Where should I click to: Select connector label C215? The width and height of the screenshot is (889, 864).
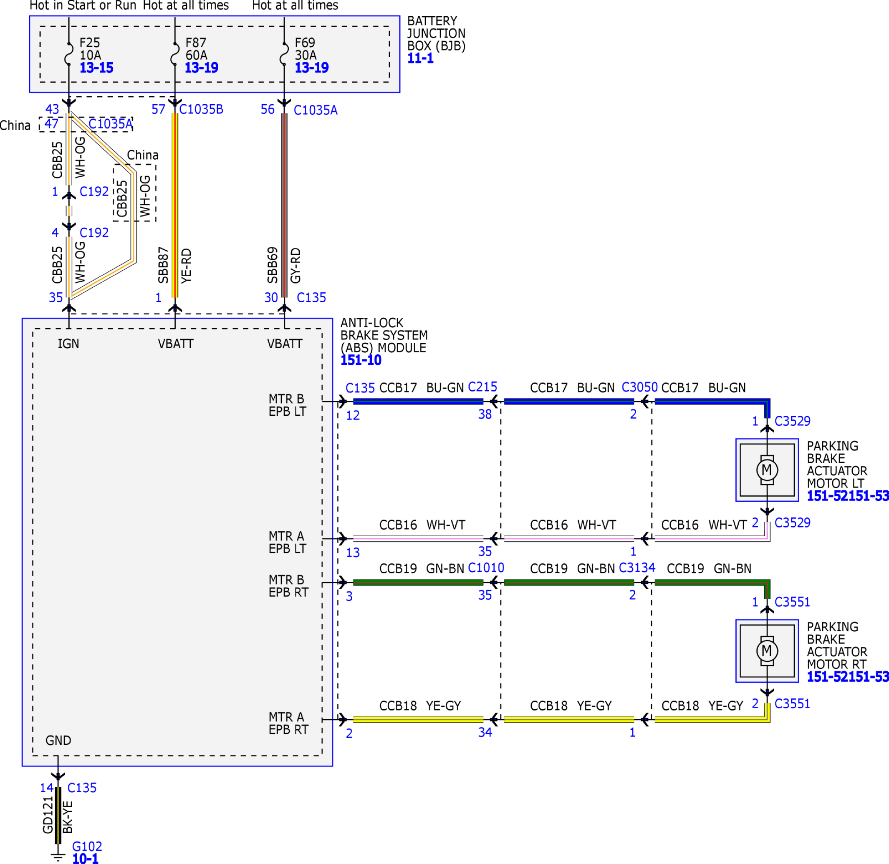tap(482, 387)
